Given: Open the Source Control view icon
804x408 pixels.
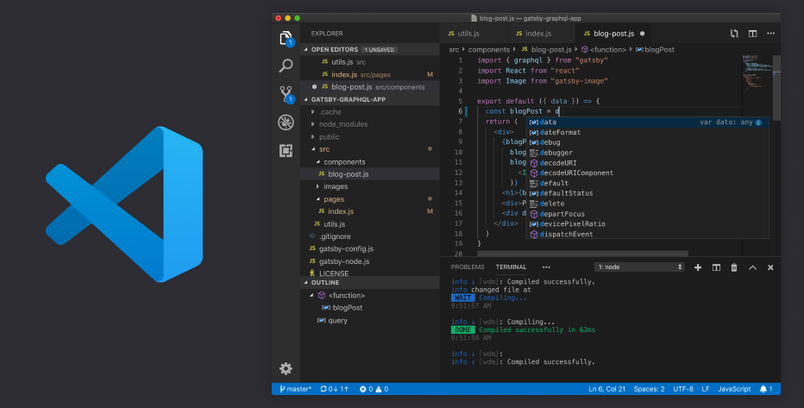Looking at the screenshot, I should point(286,94).
